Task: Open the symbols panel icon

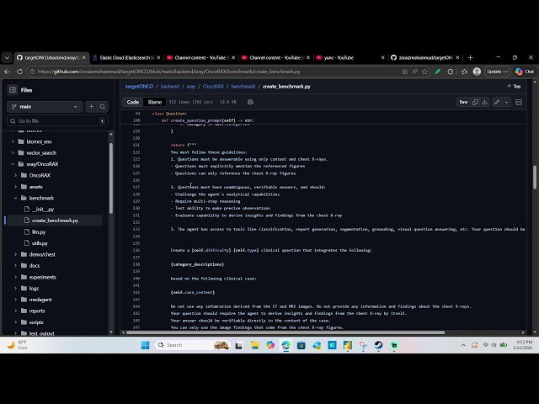Action: [x=519, y=102]
